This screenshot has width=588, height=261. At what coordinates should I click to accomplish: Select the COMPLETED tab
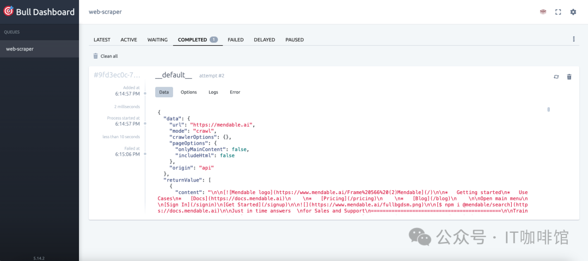tap(198, 40)
